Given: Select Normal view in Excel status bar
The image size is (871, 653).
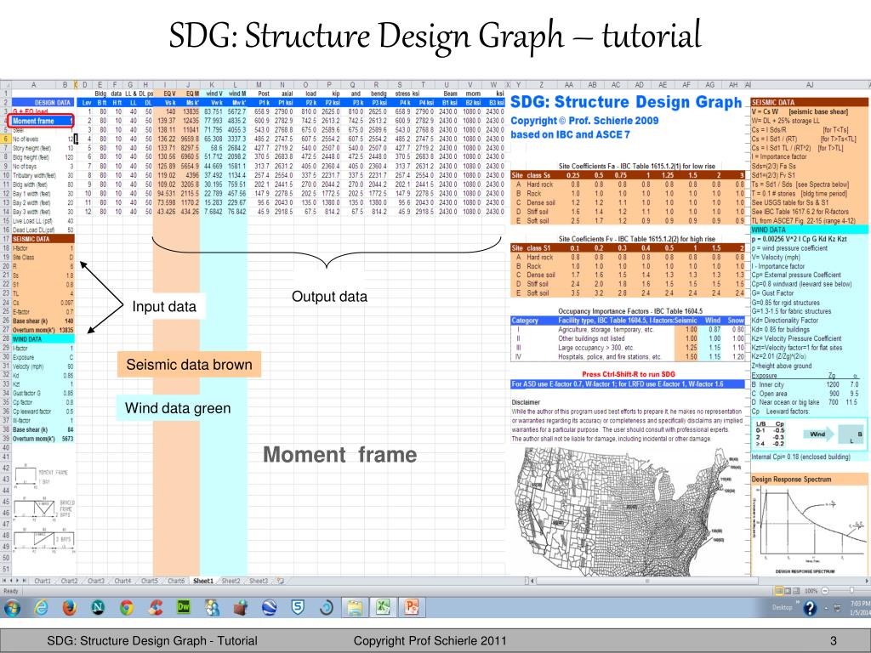Looking at the screenshot, I should (x=779, y=590).
